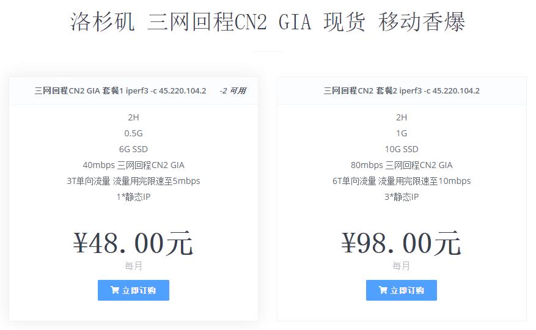Click the "-2 可用" availability label

(233, 91)
